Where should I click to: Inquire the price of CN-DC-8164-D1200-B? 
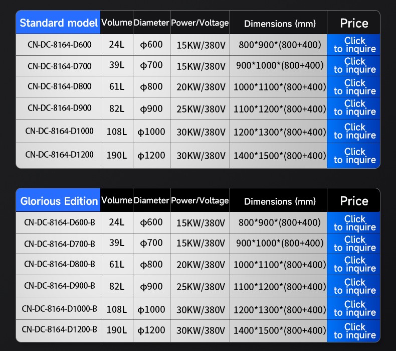click(x=353, y=331)
